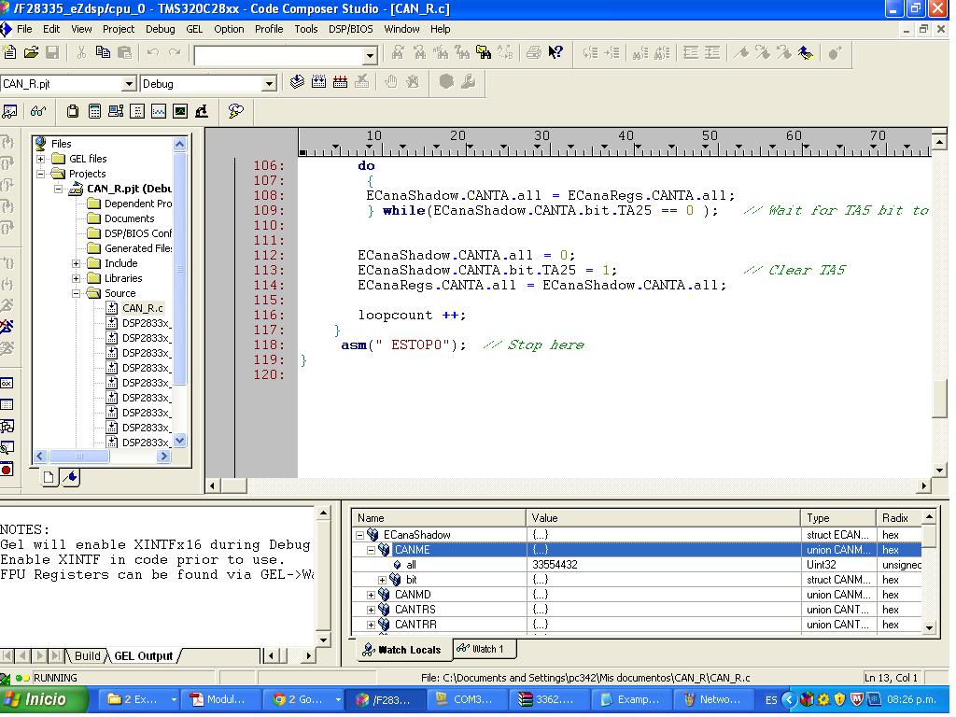Open the CAN_R.pjt project dropdown

(x=131, y=83)
